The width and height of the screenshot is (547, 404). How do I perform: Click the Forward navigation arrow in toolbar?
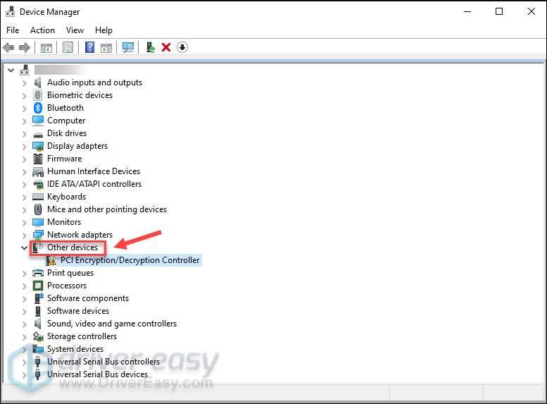[x=25, y=47]
